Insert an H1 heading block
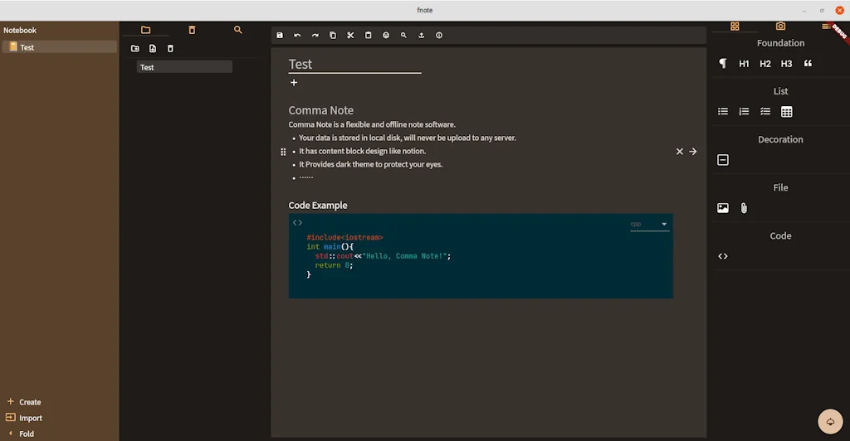This screenshot has height=441, width=850. (x=744, y=64)
